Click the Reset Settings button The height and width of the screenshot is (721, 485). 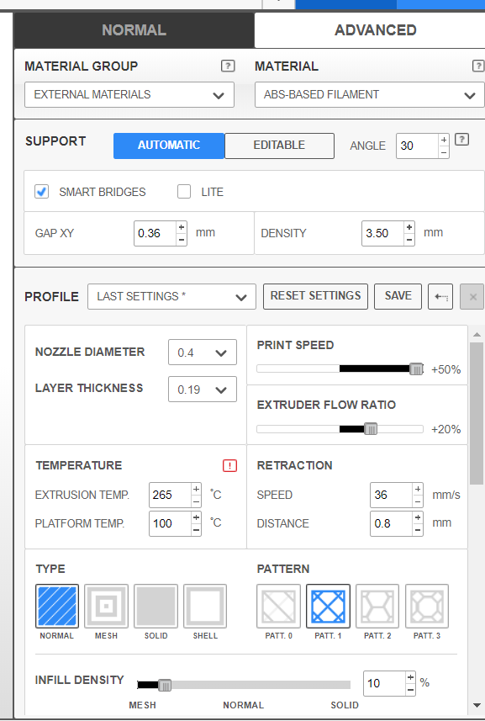click(315, 296)
